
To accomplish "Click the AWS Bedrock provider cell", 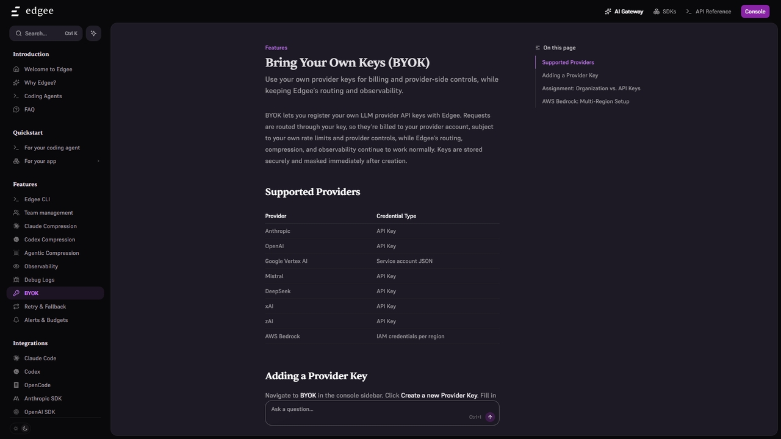I will click(x=283, y=337).
